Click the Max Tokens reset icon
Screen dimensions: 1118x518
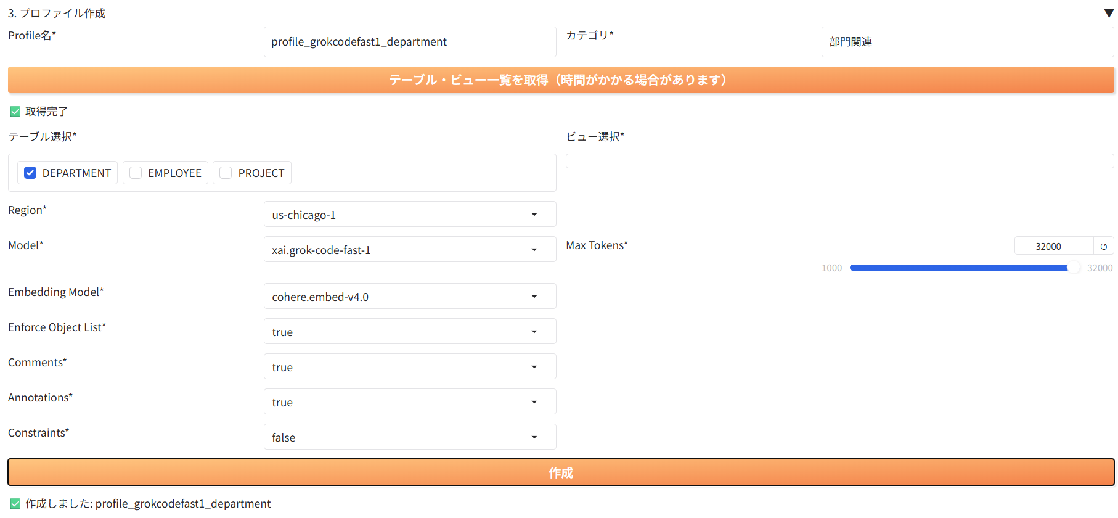point(1104,246)
